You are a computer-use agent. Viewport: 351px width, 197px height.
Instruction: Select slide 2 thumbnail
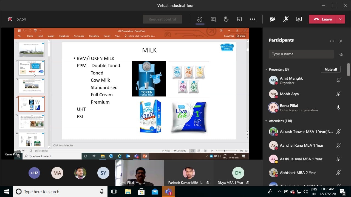(32, 68)
